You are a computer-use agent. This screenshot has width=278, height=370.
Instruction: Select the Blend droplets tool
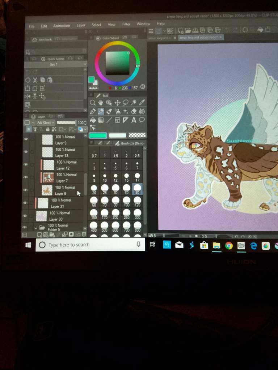tap(142, 111)
